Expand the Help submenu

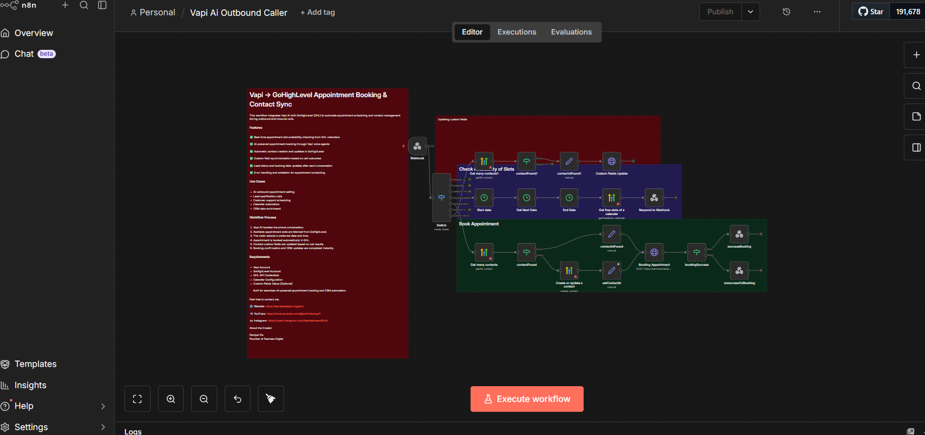tap(103, 406)
